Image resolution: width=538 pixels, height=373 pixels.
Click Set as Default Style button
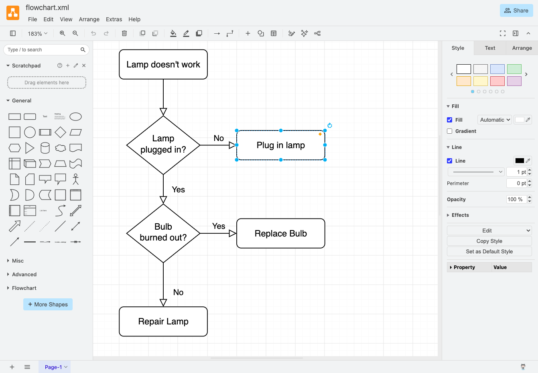pyautogui.click(x=489, y=251)
